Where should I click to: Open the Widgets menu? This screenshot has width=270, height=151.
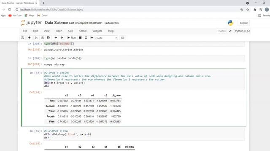coord(97,31)
